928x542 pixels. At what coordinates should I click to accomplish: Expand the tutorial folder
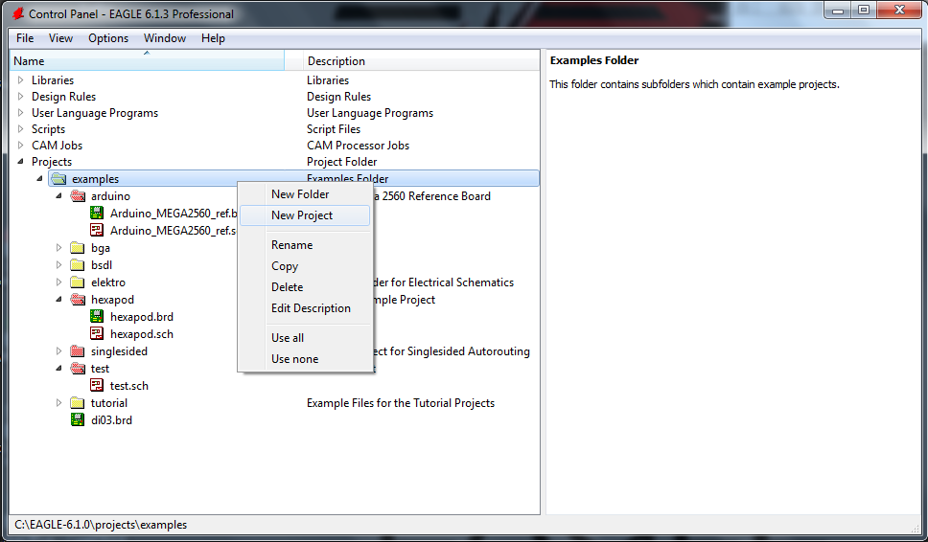point(58,403)
